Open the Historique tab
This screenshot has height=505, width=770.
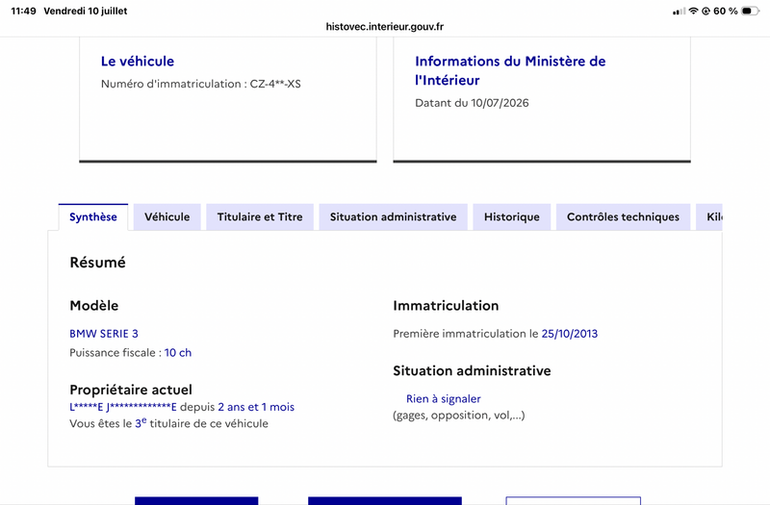click(x=512, y=217)
